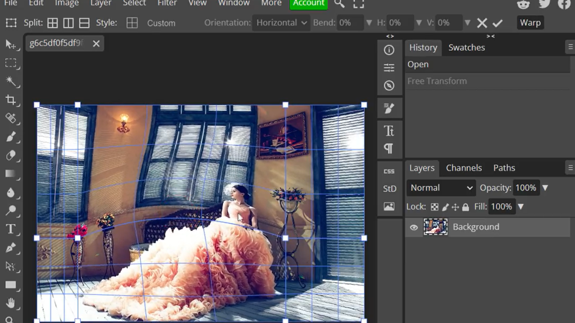575x323 pixels.
Task: Expand the Opacity dropdown arrow
Action: [x=544, y=188]
